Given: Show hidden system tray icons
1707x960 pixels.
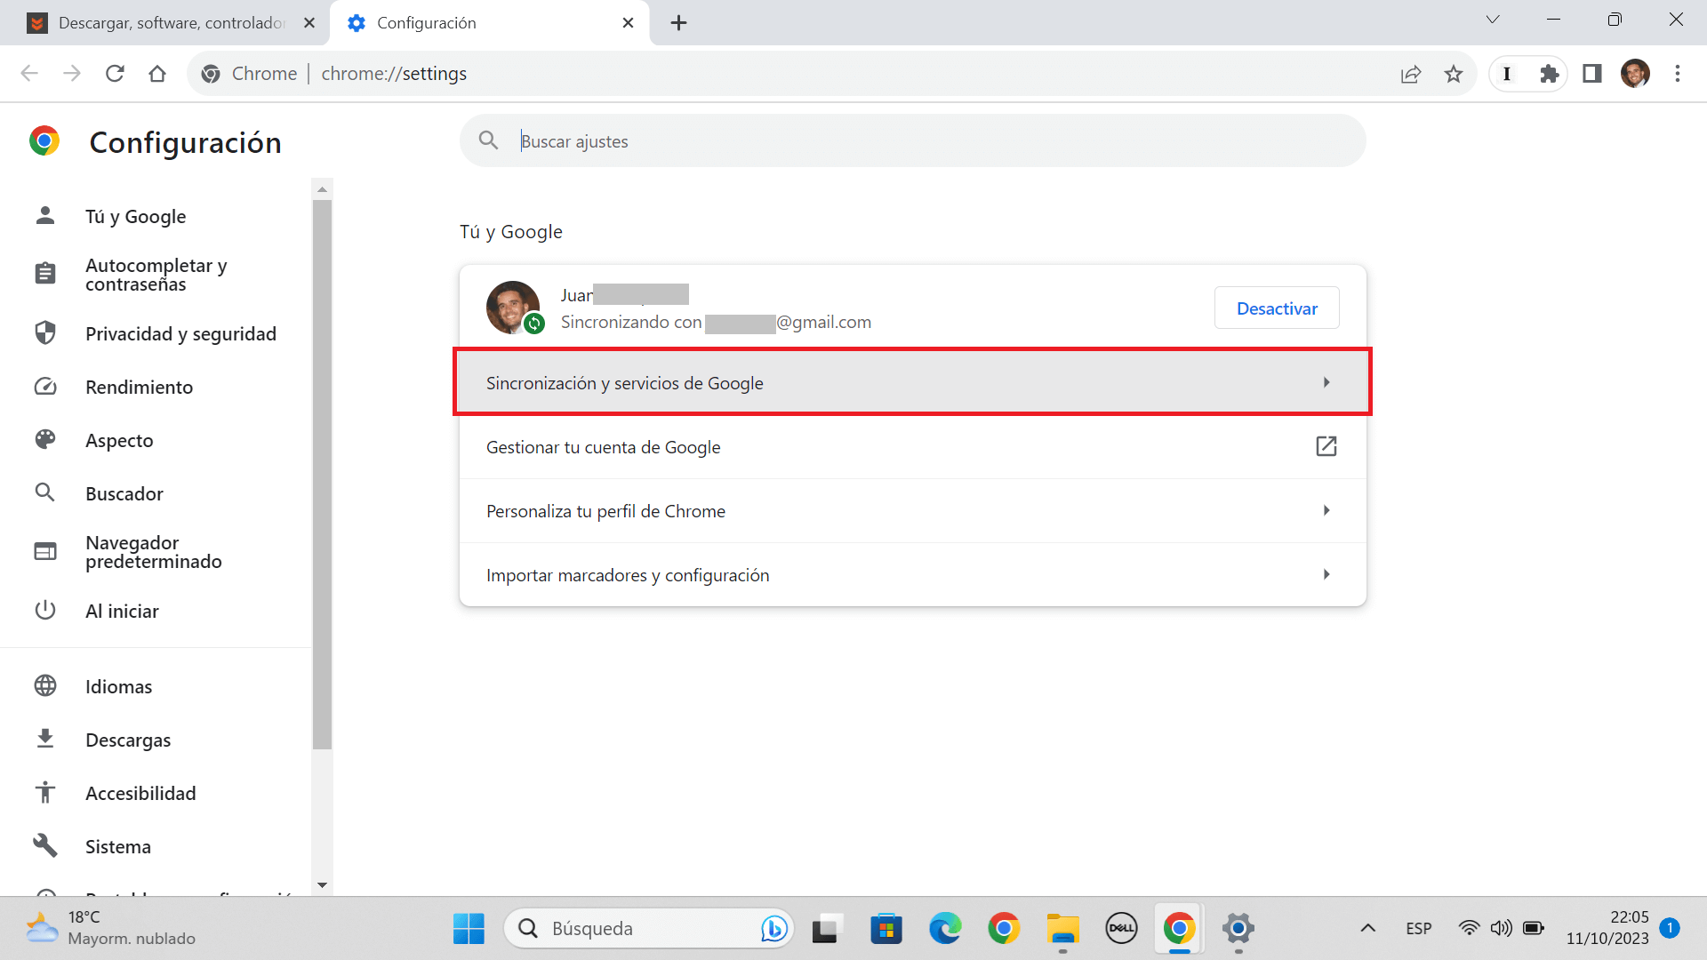Looking at the screenshot, I should 1368,929.
